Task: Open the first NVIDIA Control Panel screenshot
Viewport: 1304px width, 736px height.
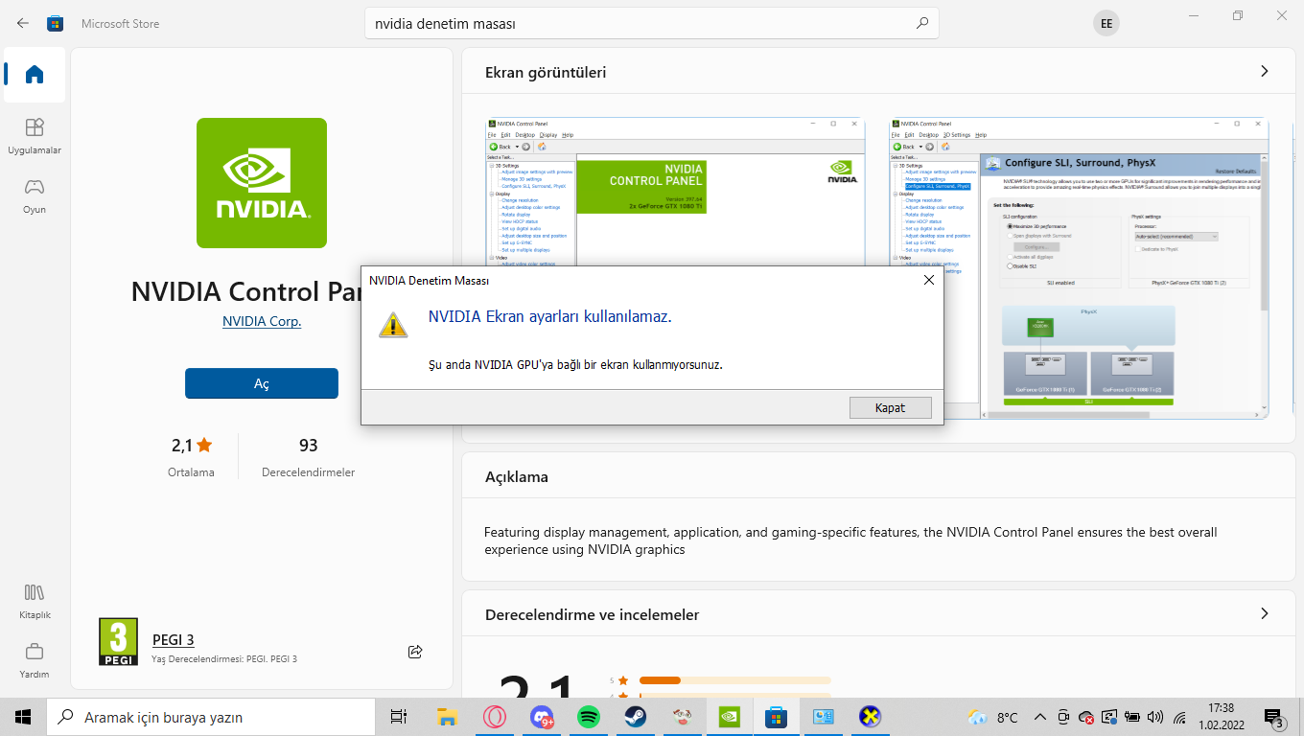Action: click(x=676, y=192)
